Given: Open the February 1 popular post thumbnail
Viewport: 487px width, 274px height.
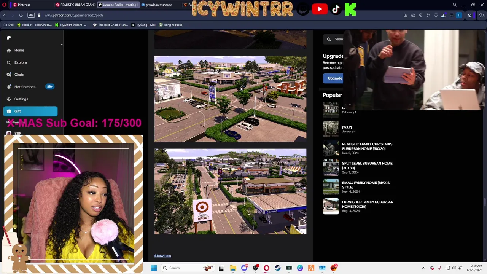Looking at the screenshot, I should point(331,110).
